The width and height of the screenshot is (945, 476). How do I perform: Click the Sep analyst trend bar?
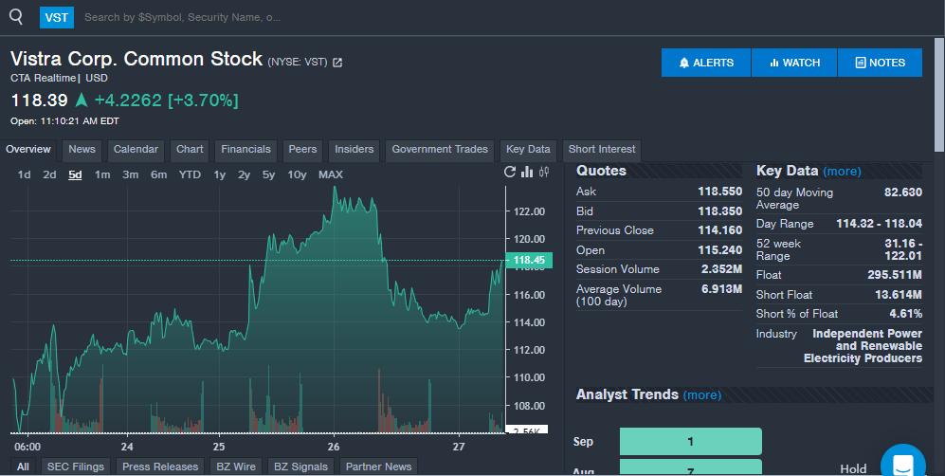pyautogui.click(x=691, y=441)
